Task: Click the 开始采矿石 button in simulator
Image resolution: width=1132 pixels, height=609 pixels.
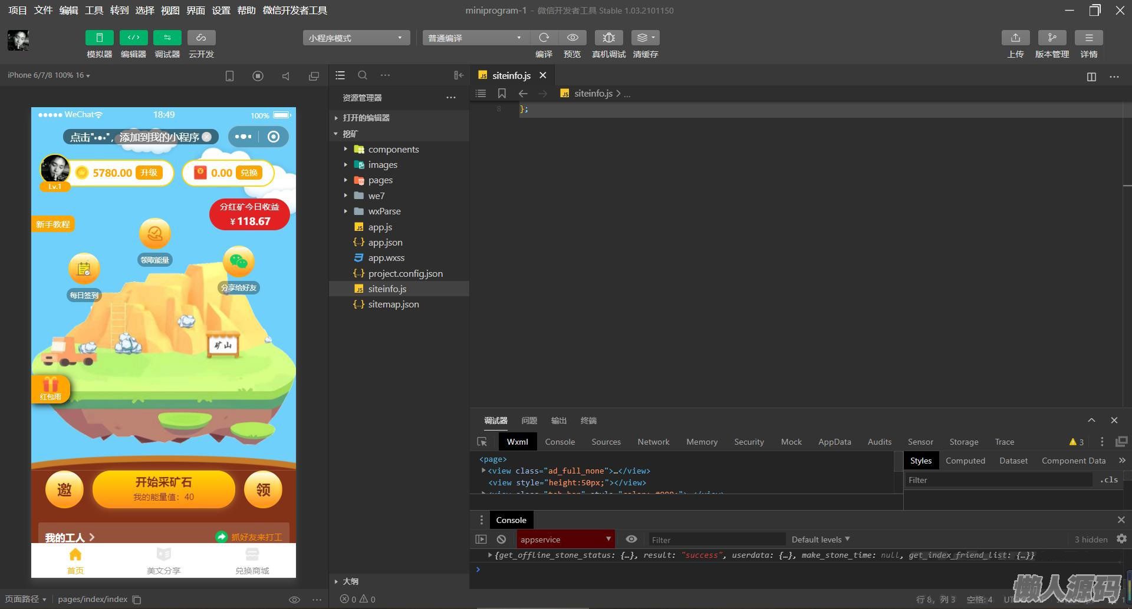Action: [x=163, y=489]
